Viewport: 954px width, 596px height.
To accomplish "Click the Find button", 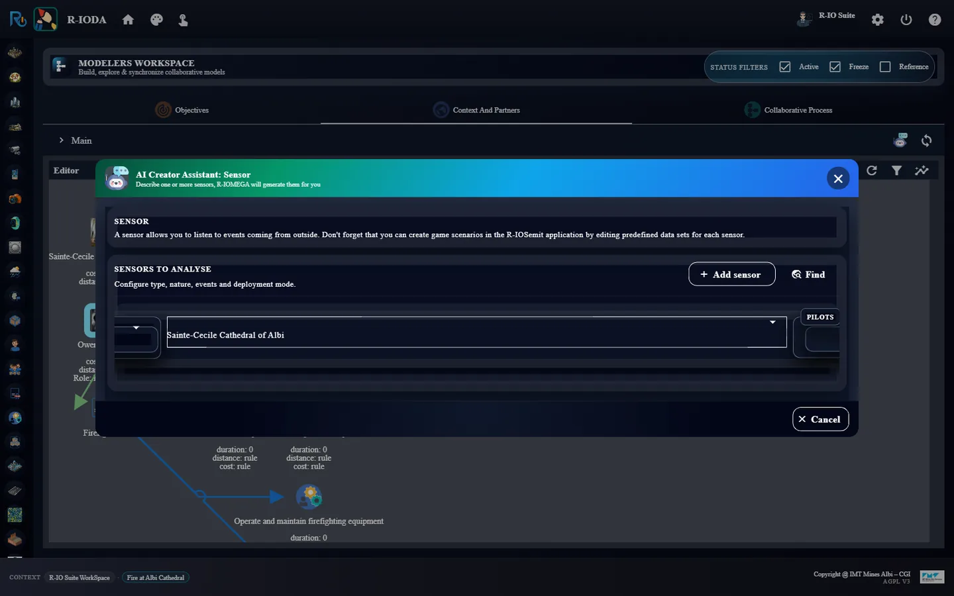I will [x=808, y=274].
